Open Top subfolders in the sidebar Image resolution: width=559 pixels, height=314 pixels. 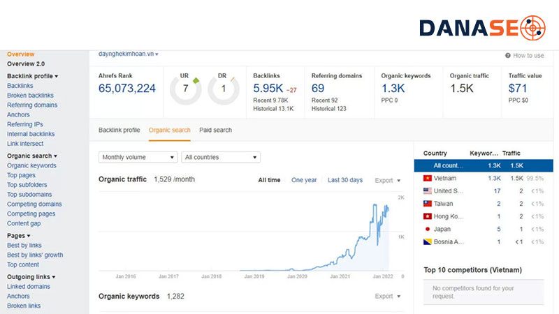coord(27,185)
